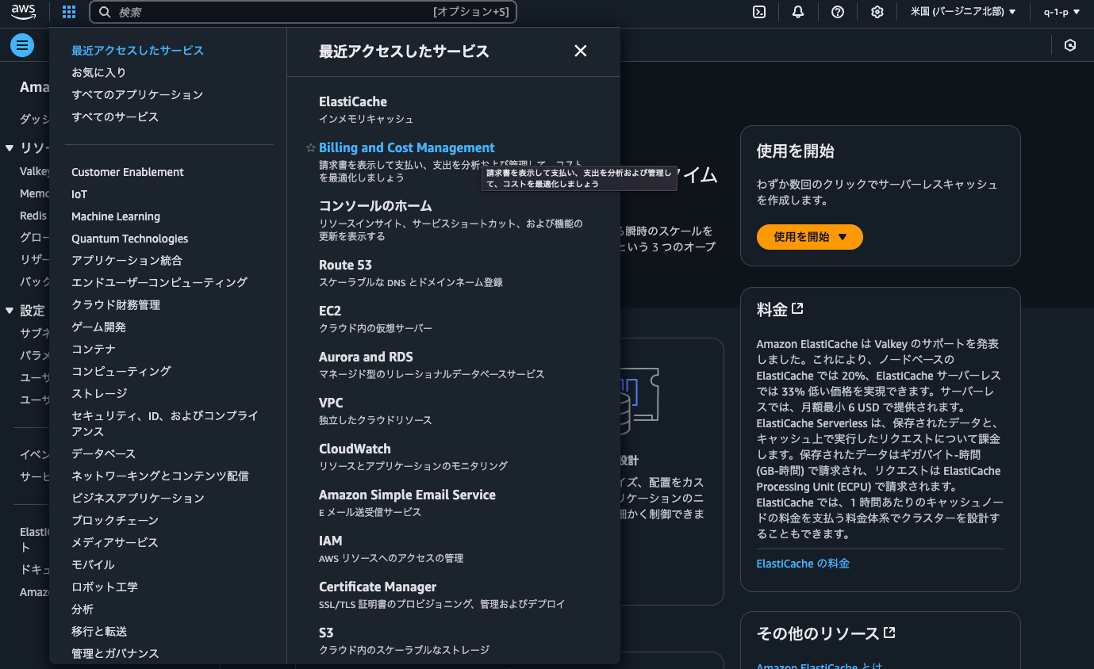Select すべてのアプリケーション menu item

click(x=137, y=95)
